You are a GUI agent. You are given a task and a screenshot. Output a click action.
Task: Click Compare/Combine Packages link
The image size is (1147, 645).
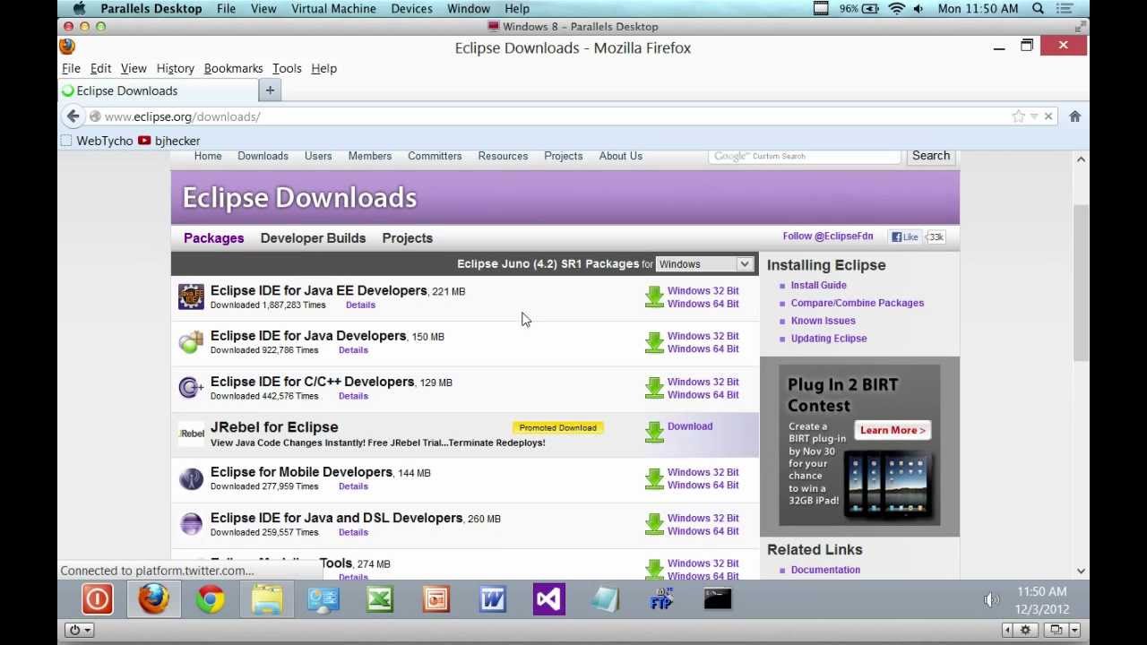click(857, 303)
